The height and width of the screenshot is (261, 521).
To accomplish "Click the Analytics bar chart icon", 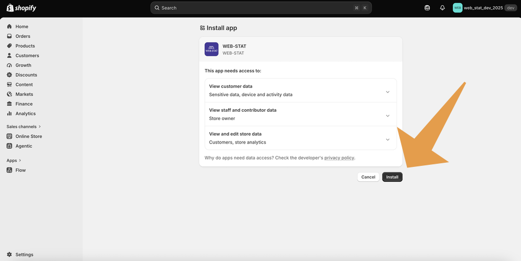I will tap(9, 113).
